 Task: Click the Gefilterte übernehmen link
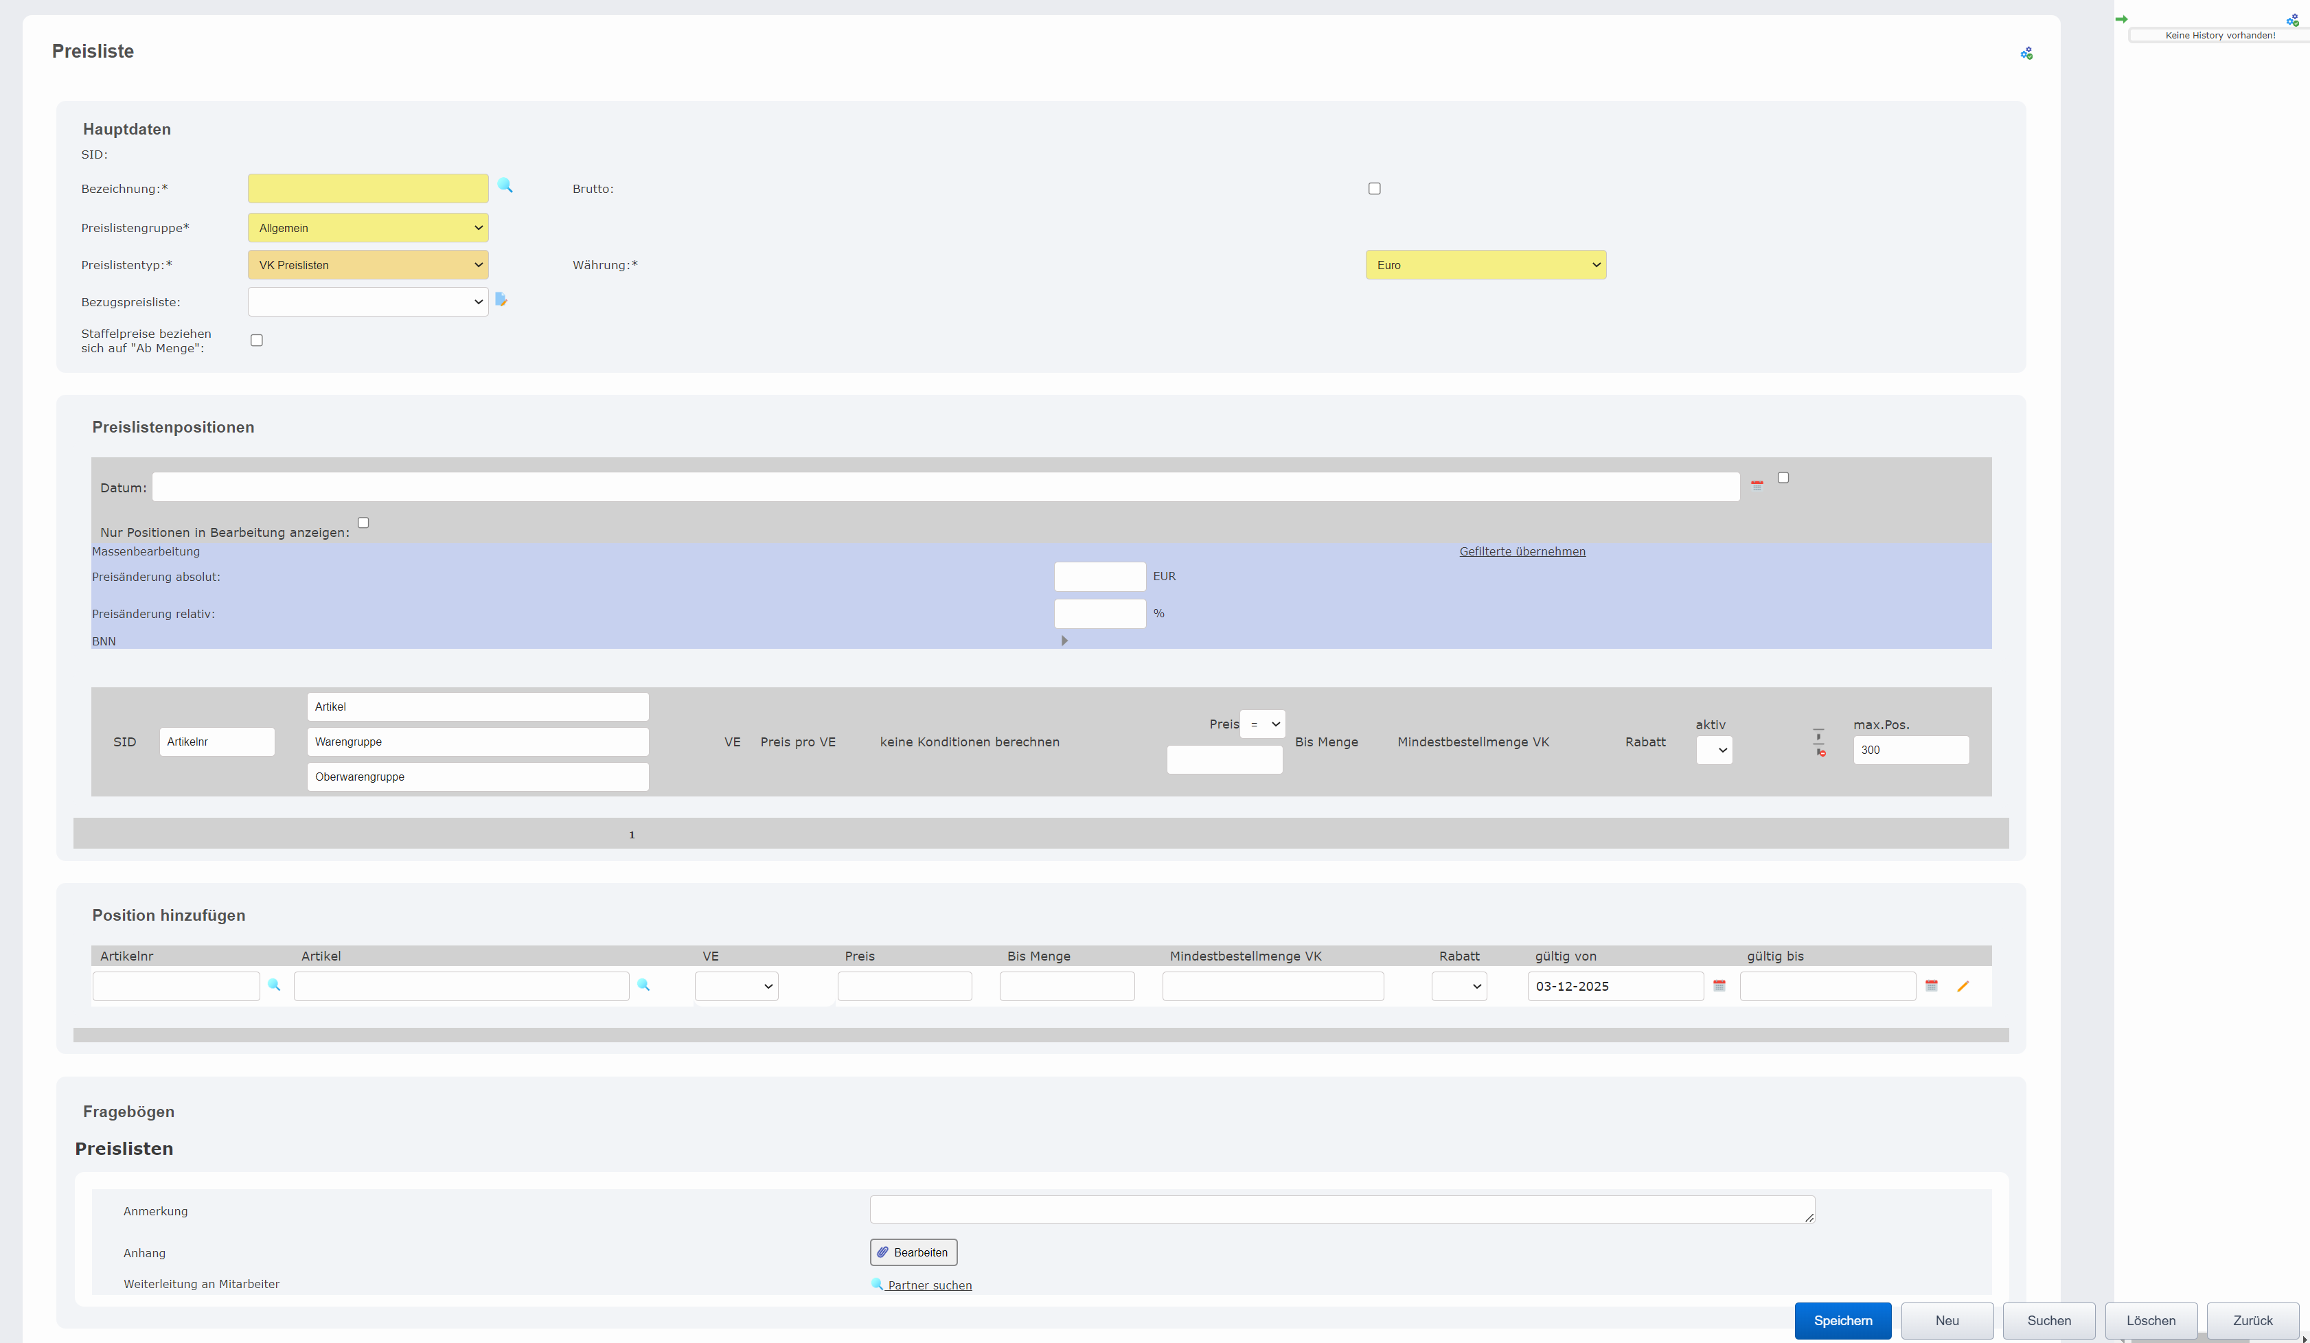[1522, 551]
